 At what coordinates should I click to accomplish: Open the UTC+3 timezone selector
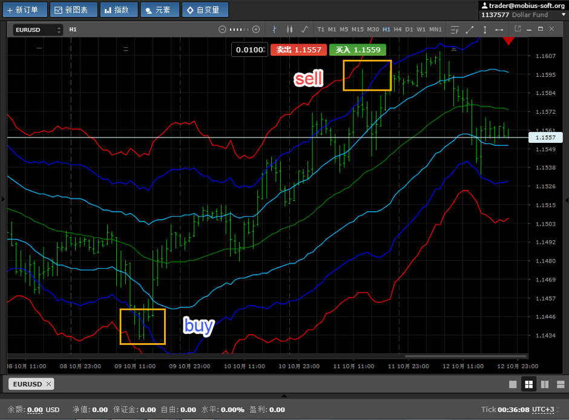pos(543,410)
